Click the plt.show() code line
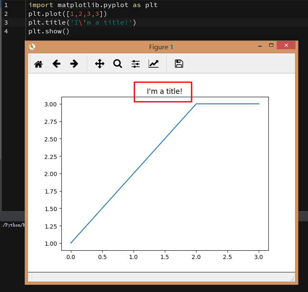This screenshot has width=308, height=292. (x=49, y=31)
